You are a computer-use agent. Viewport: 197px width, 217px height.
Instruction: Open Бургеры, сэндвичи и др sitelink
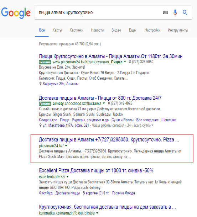(90, 120)
